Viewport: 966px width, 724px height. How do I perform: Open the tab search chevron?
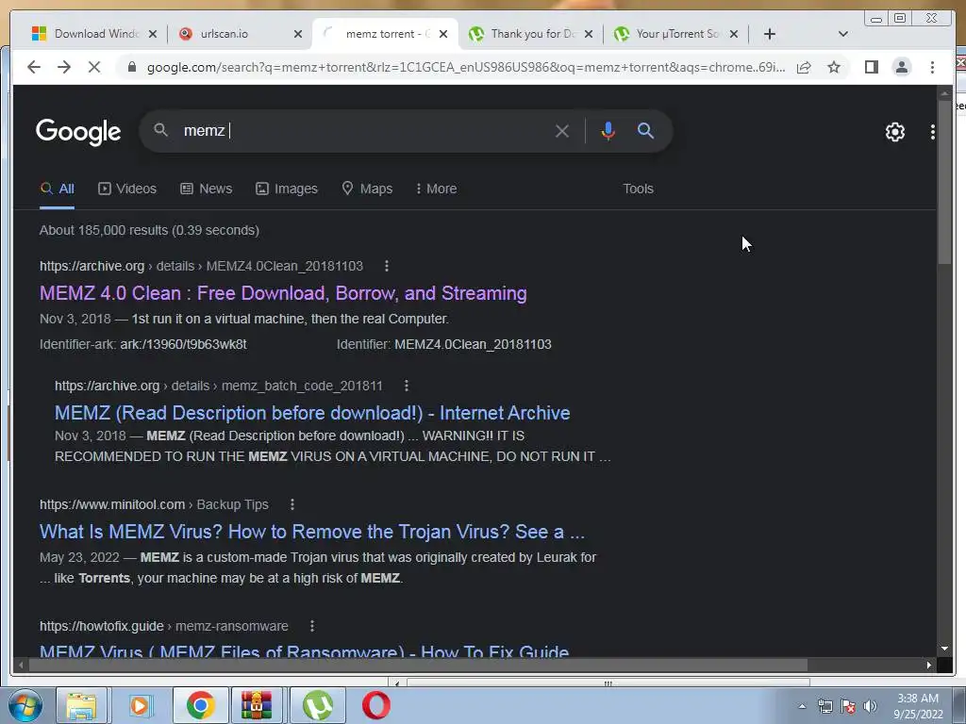point(843,34)
